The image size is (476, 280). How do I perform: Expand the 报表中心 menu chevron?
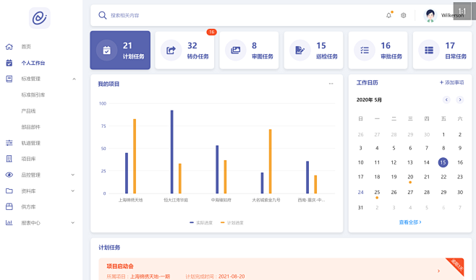coord(73,223)
